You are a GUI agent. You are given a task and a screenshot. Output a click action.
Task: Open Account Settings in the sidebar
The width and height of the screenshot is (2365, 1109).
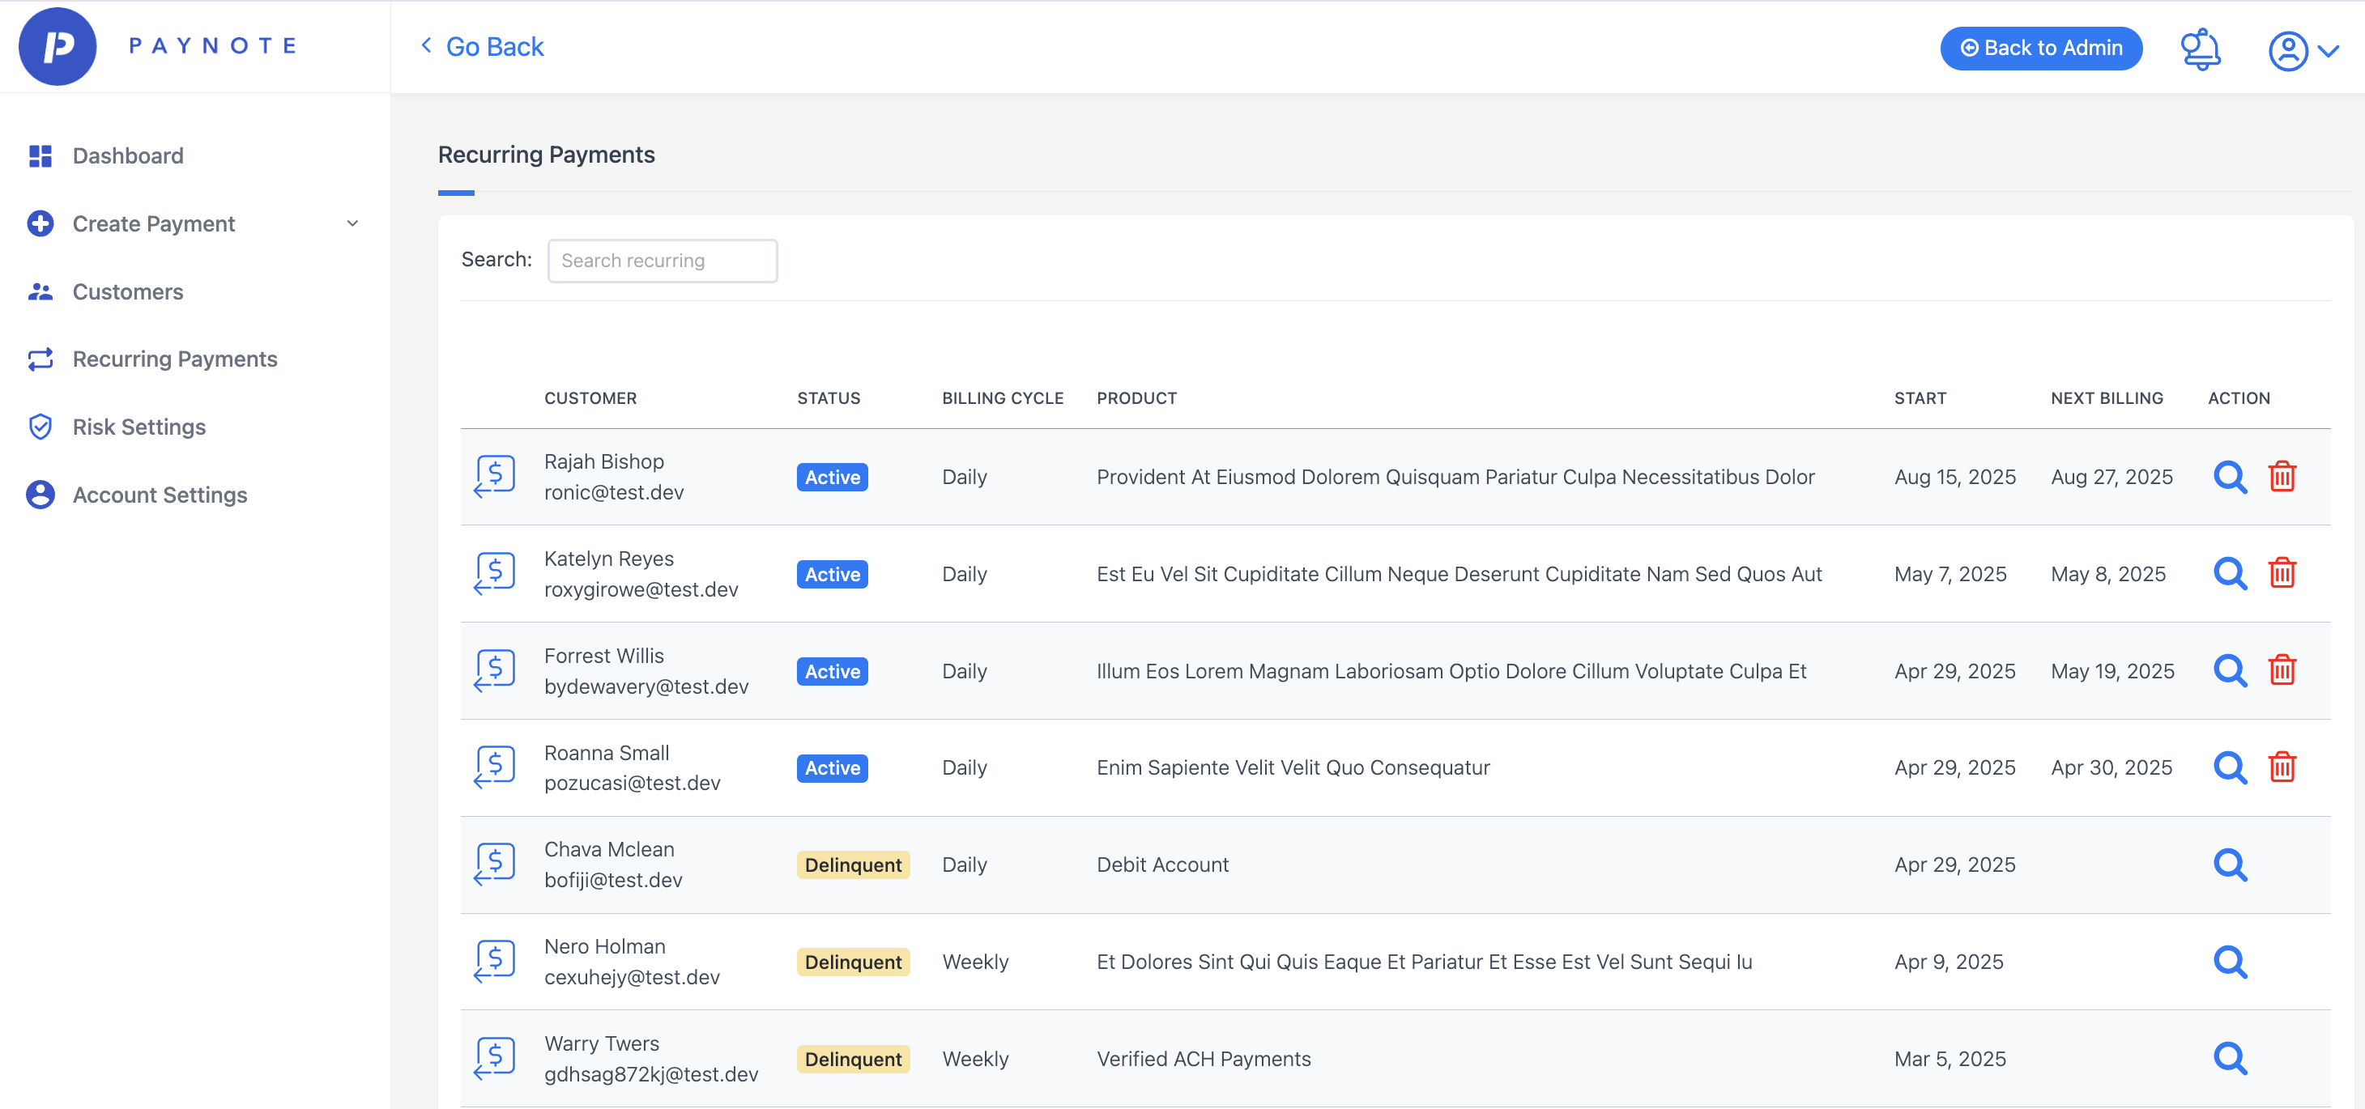pyautogui.click(x=160, y=495)
